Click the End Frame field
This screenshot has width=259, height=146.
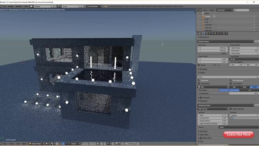244,51
